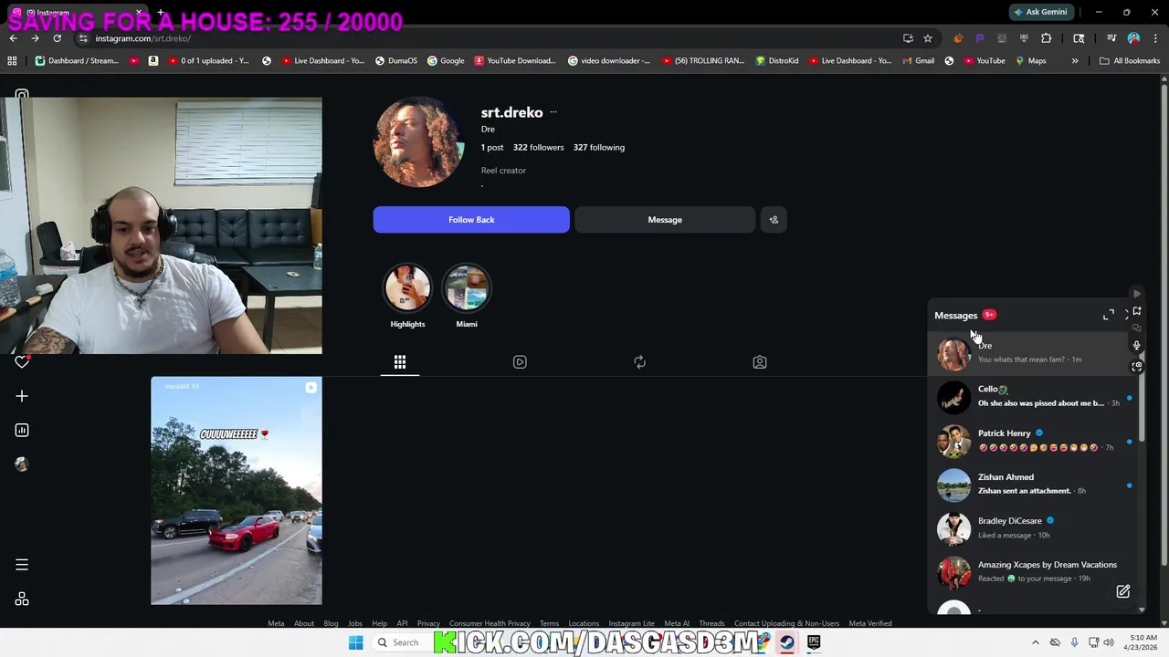1169x657 pixels.
Task: Open the 327 following list
Action: (x=599, y=147)
